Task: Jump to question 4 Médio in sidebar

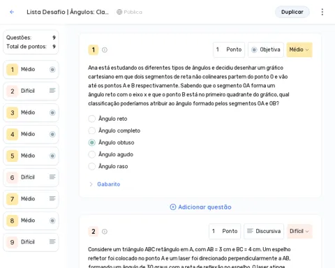Action: click(31, 134)
